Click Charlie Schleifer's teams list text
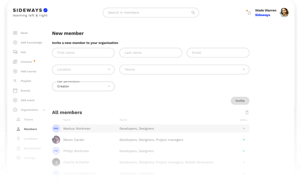The width and height of the screenshot is (301, 193). (x=166, y=162)
